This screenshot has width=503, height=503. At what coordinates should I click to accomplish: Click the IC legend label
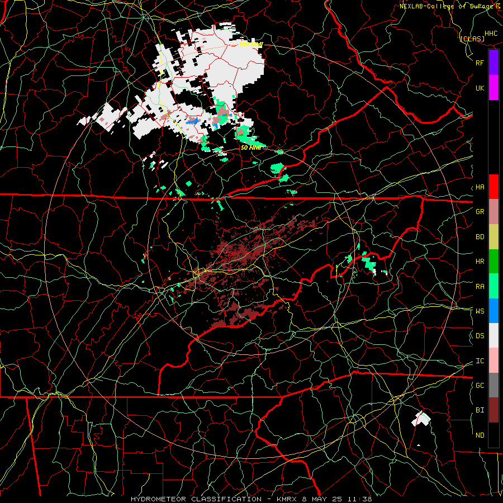(x=480, y=361)
